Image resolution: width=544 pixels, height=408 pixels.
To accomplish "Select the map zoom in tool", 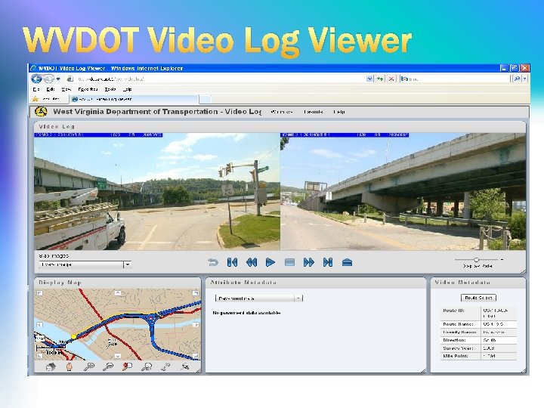I will (x=89, y=366).
